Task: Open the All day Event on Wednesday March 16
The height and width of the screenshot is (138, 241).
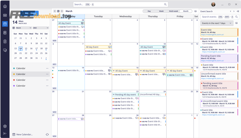Action: pos(125,71)
